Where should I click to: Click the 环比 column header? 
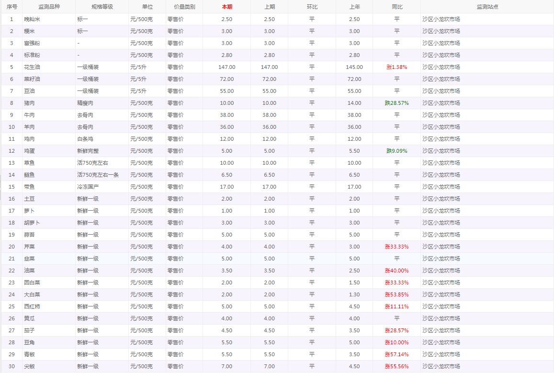coord(312,7)
